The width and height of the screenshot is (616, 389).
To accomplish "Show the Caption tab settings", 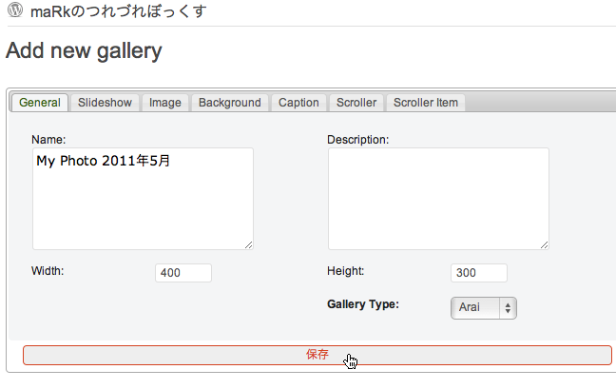I will coord(298,103).
